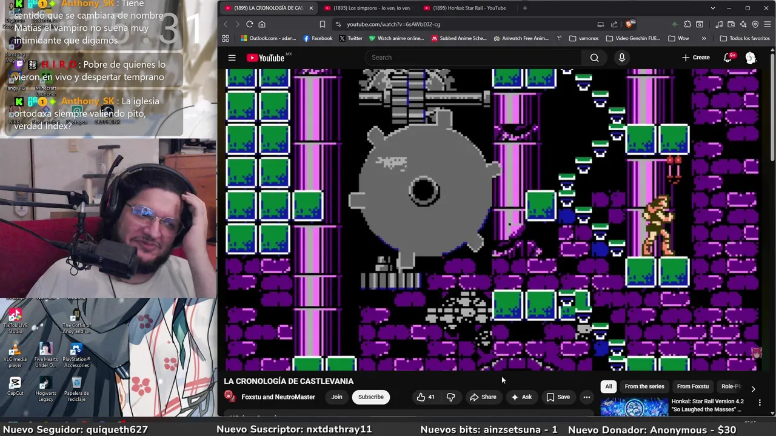Open the Wow bookmarks folder

click(x=678, y=38)
